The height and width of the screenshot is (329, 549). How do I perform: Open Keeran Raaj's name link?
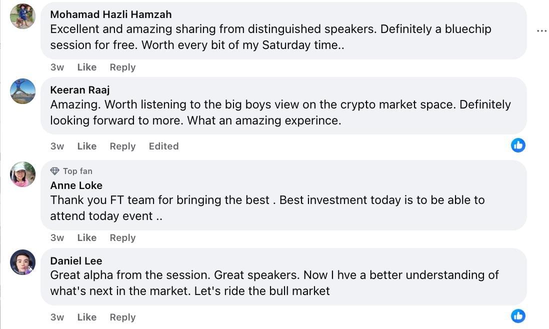[80, 90]
